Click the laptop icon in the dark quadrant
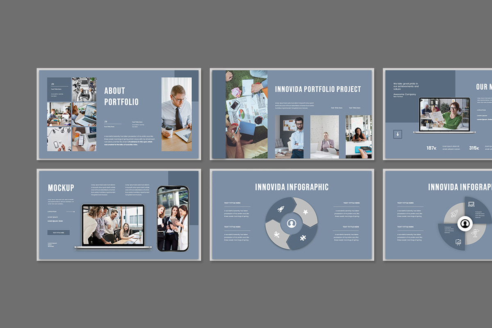Viewport: 492px width, 328px height. point(471,204)
